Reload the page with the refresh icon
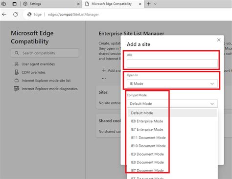This screenshot has height=179, width=232. click(16, 15)
